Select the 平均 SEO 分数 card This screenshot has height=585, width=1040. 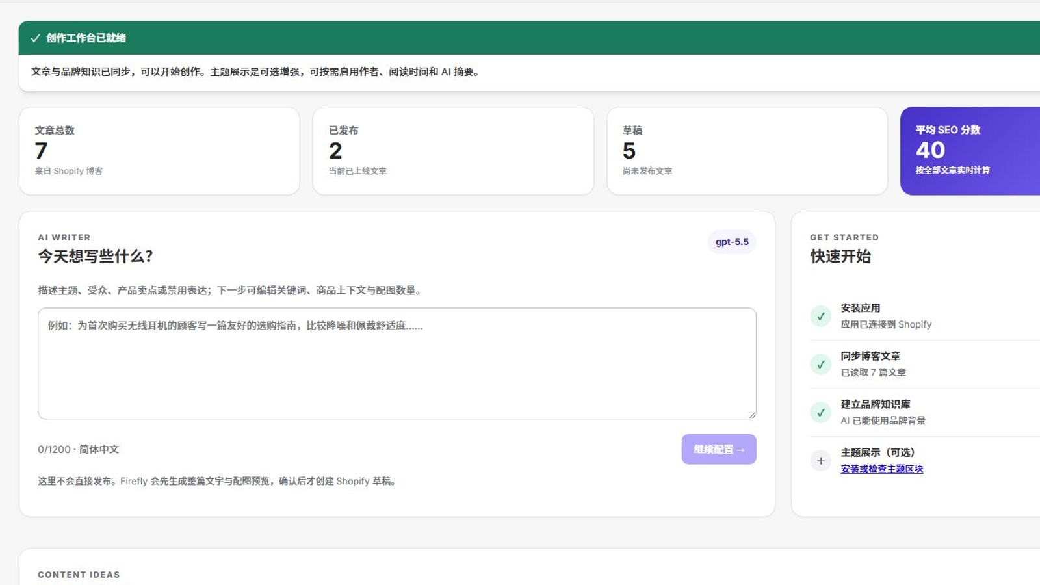[x=970, y=151]
